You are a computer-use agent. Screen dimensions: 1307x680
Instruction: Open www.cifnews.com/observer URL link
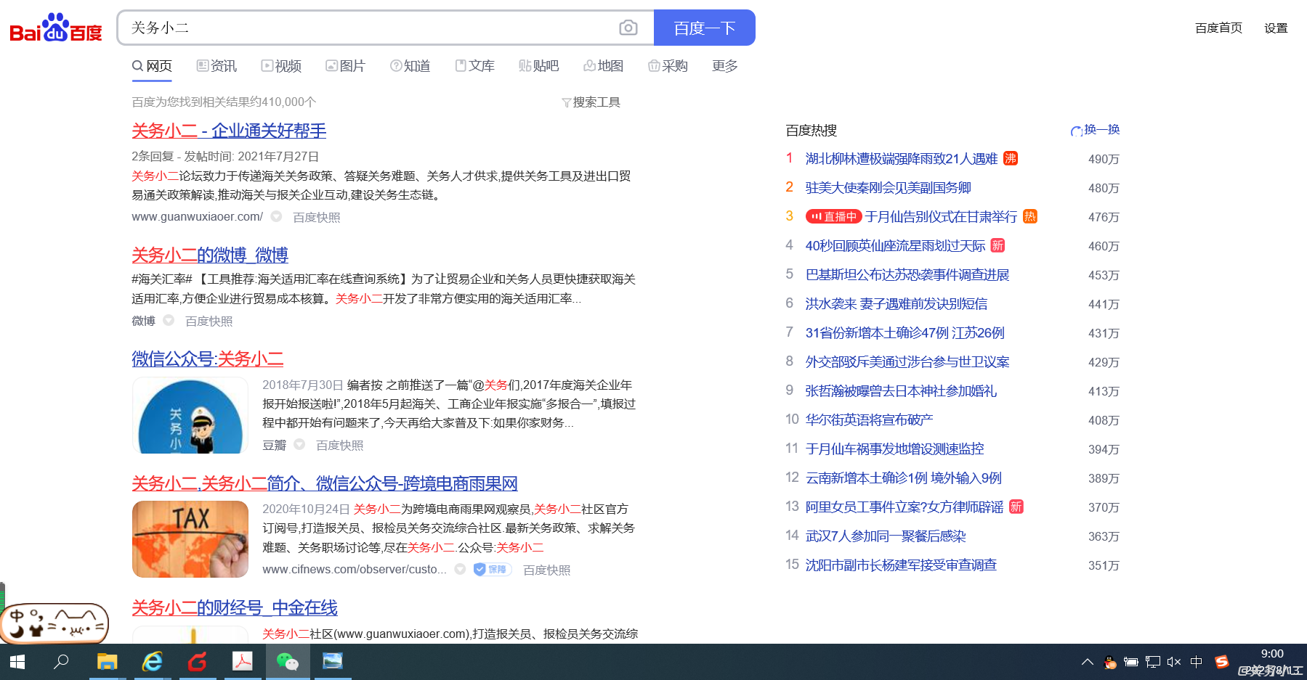[x=355, y=569]
